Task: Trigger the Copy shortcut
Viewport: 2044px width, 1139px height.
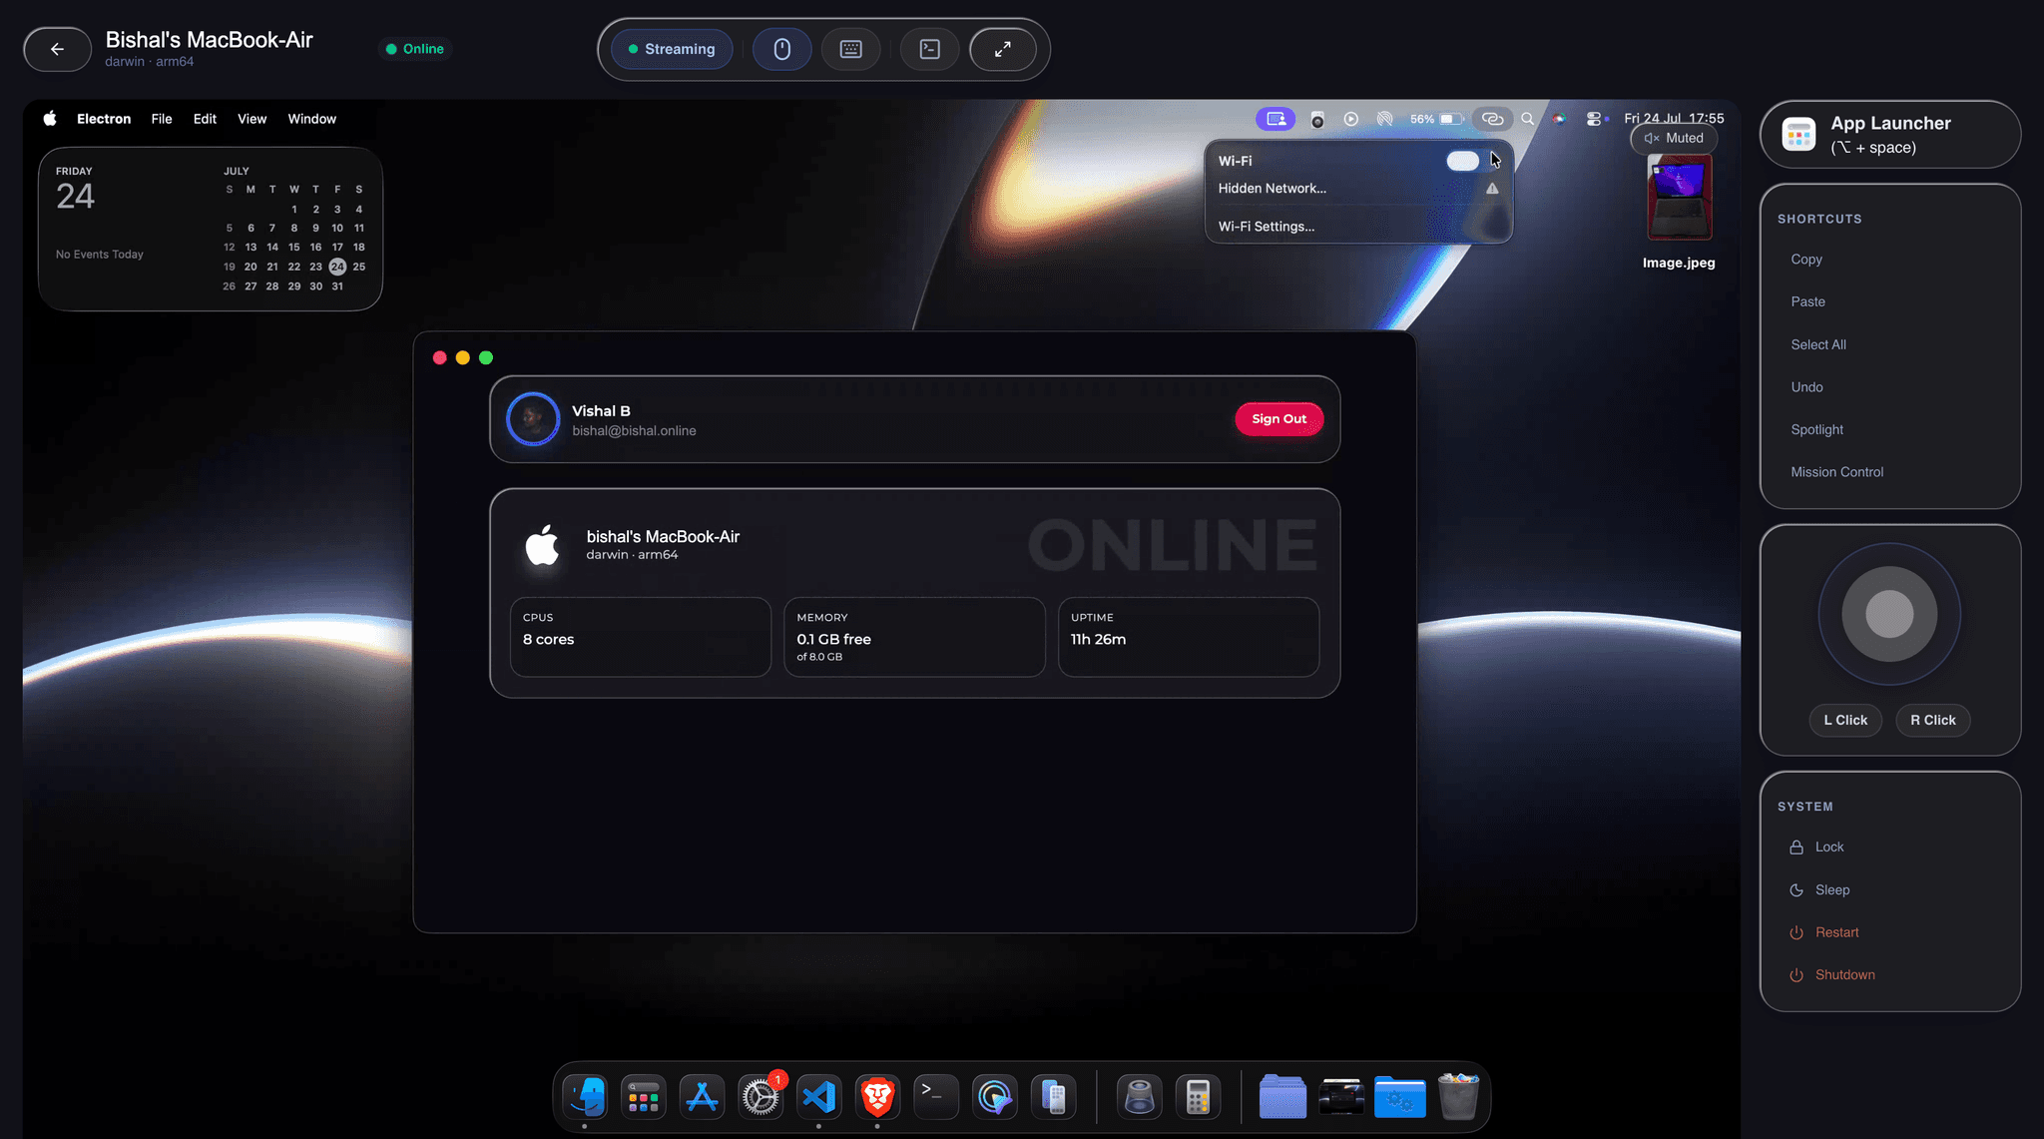Action: 1806,260
